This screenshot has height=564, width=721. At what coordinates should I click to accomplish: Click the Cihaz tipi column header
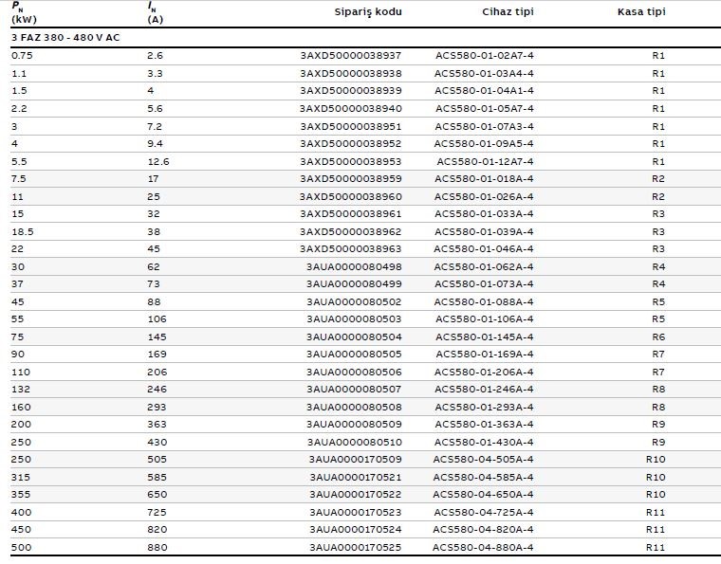click(508, 12)
